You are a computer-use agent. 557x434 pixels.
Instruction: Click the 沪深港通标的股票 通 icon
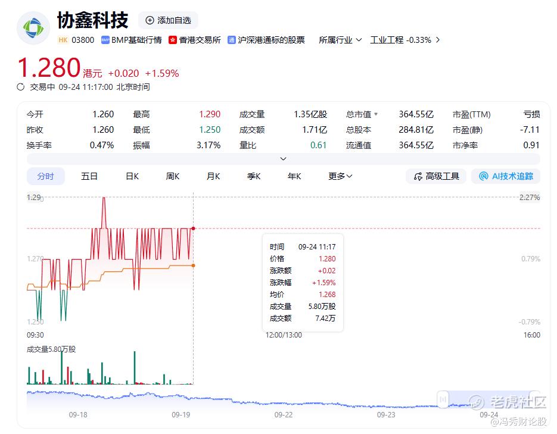pyautogui.click(x=232, y=40)
